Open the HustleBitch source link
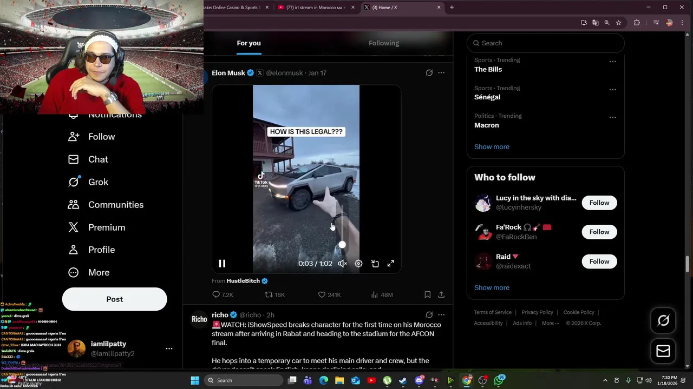This screenshot has height=389, width=693. pos(243,281)
